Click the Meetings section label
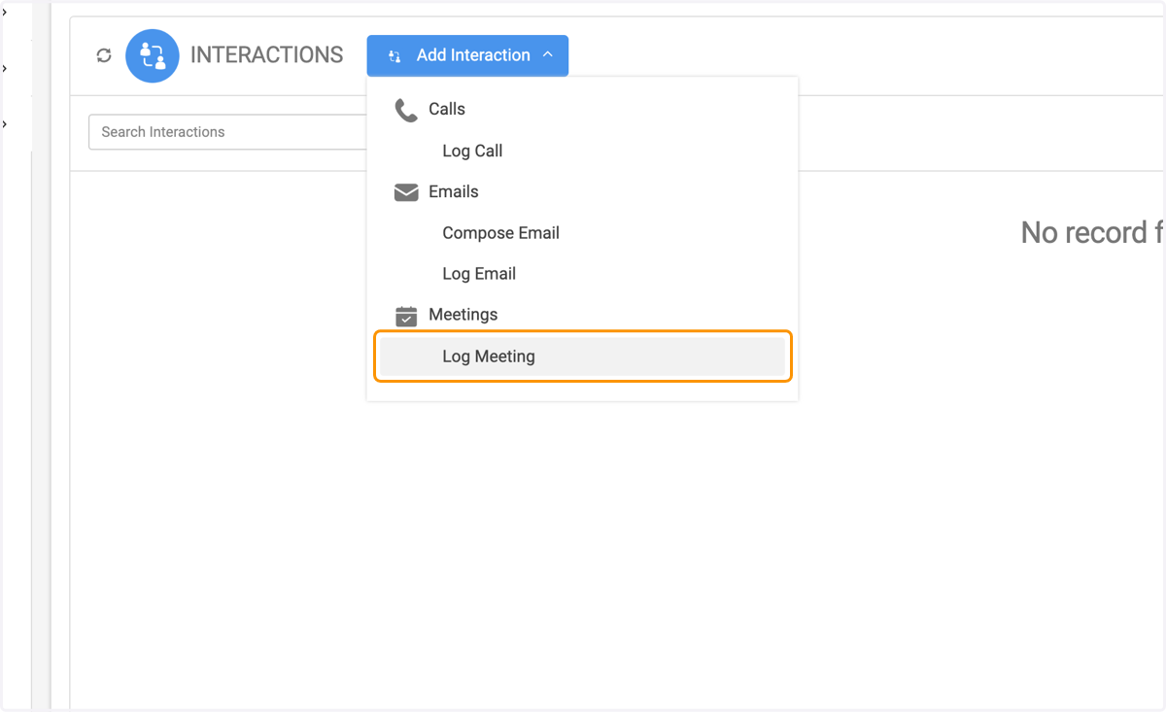The image size is (1166, 712). [463, 315]
